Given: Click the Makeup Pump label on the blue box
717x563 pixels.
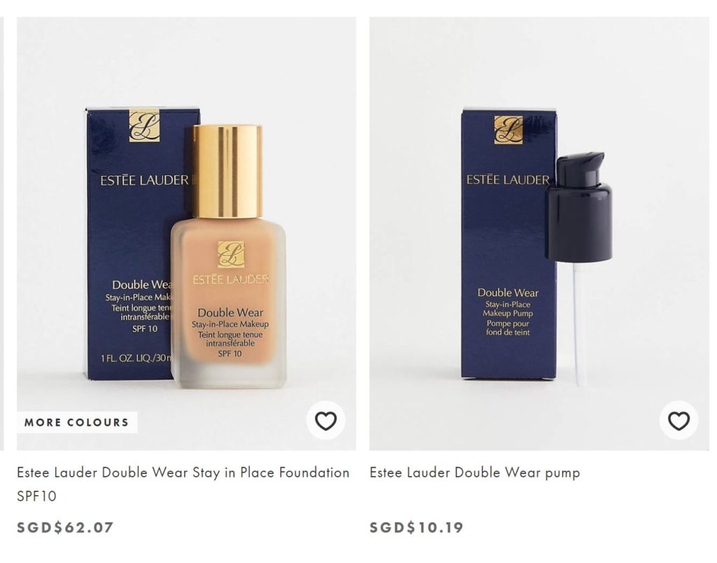Looking at the screenshot, I should pyautogui.click(x=508, y=314).
